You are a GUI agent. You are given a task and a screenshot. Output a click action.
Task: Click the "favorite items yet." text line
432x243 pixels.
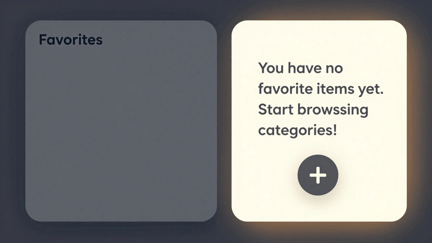tap(321, 89)
